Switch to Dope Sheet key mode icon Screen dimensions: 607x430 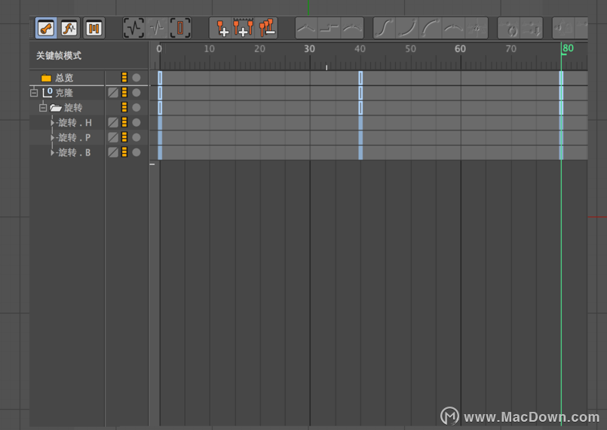pyautogui.click(x=46, y=28)
